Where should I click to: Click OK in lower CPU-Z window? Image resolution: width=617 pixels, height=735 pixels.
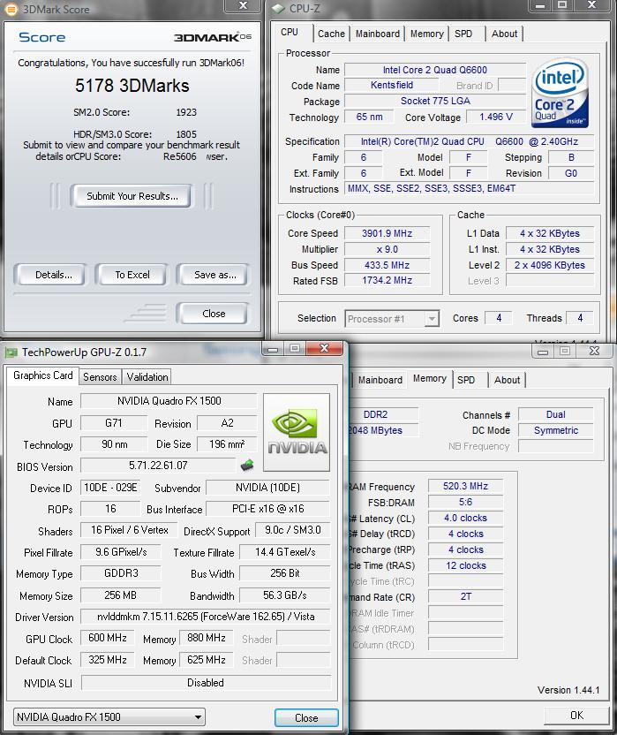[x=576, y=716]
